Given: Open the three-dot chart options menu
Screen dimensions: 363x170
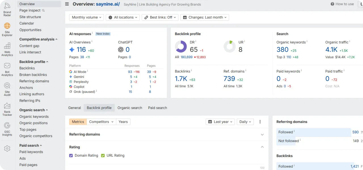Looking at the screenshot, I should pos(260,122).
